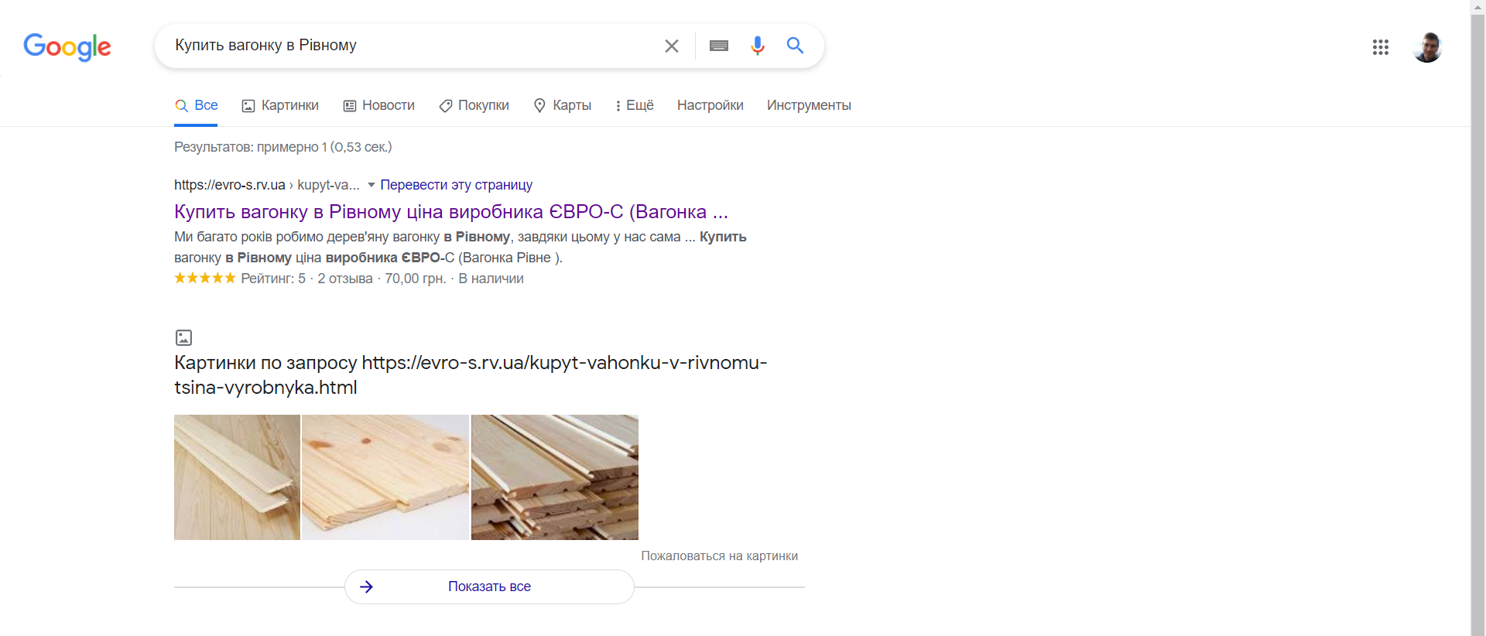The height and width of the screenshot is (636, 1486).
Task: Open Инструменты menu
Action: 809,105
